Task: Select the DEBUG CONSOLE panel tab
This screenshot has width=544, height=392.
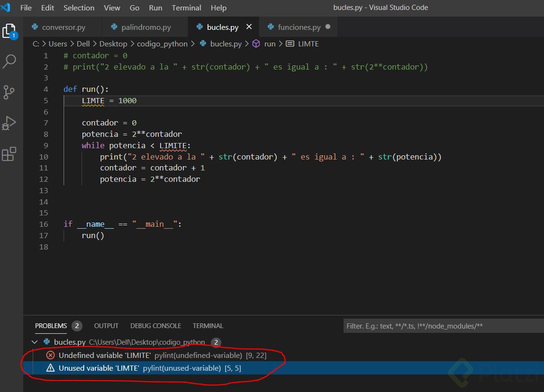Action: (155, 326)
